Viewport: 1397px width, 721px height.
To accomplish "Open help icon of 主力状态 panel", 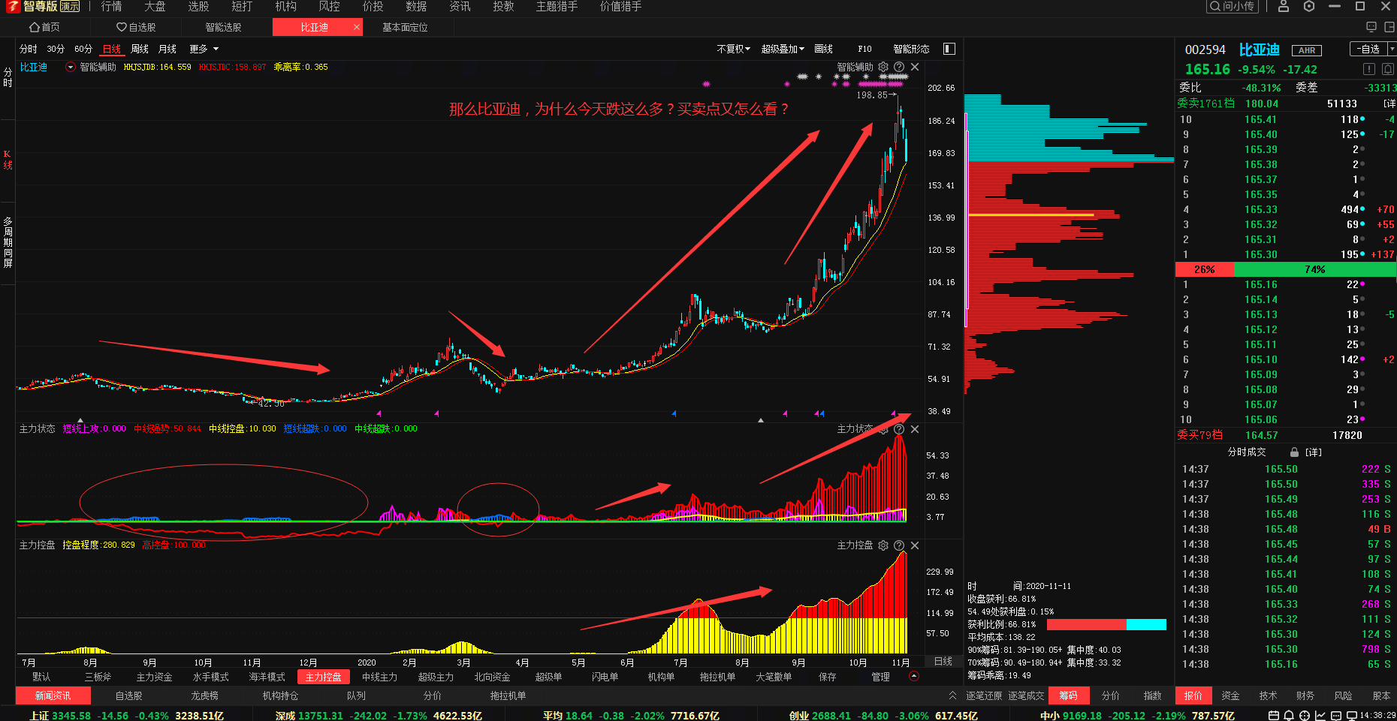I will click(x=899, y=429).
